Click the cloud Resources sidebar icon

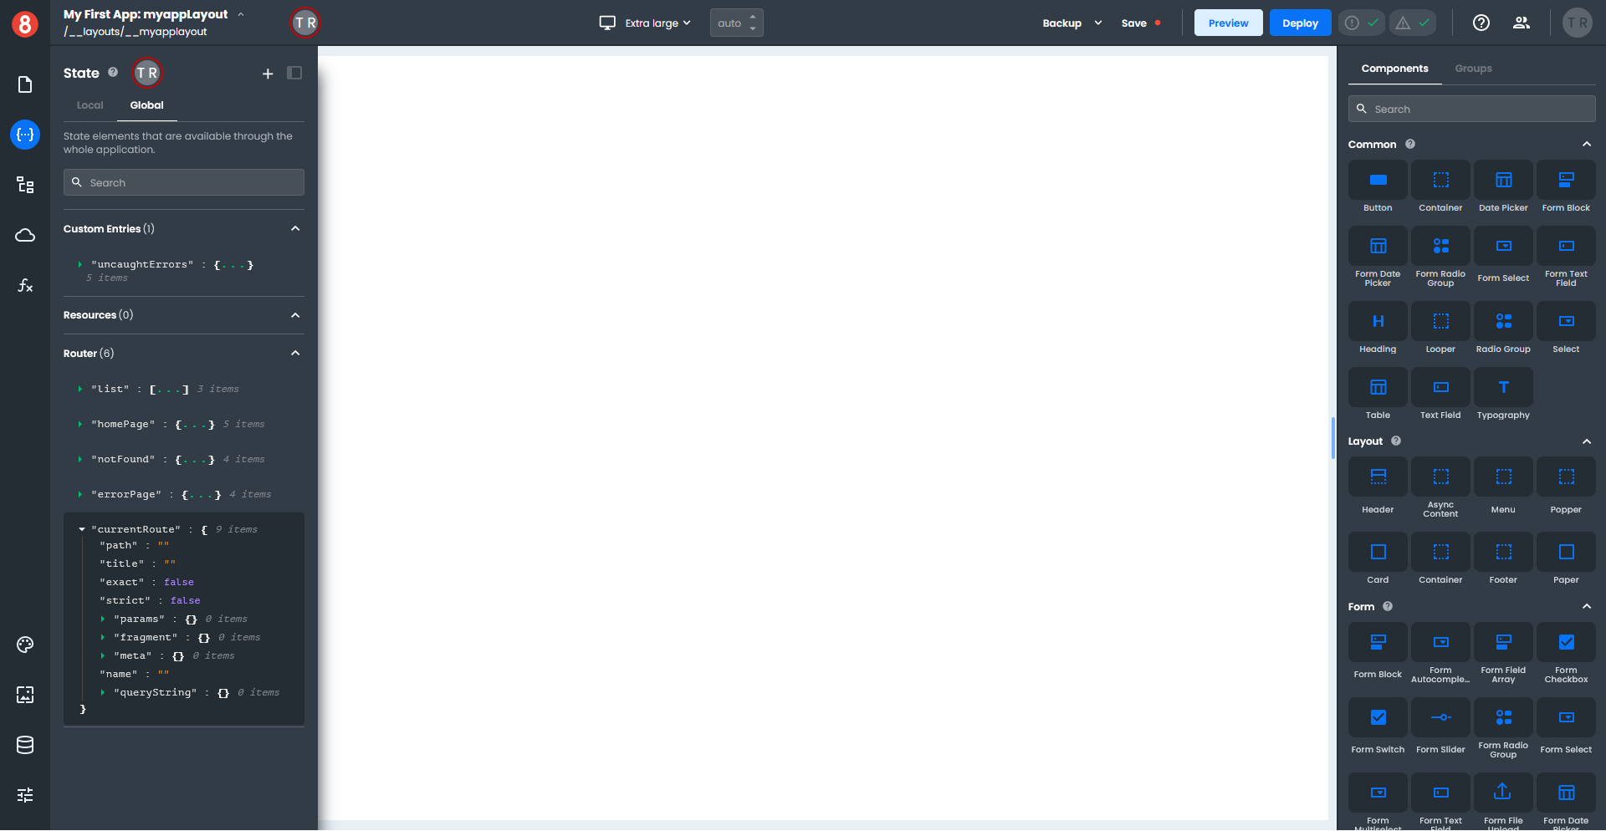(25, 235)
